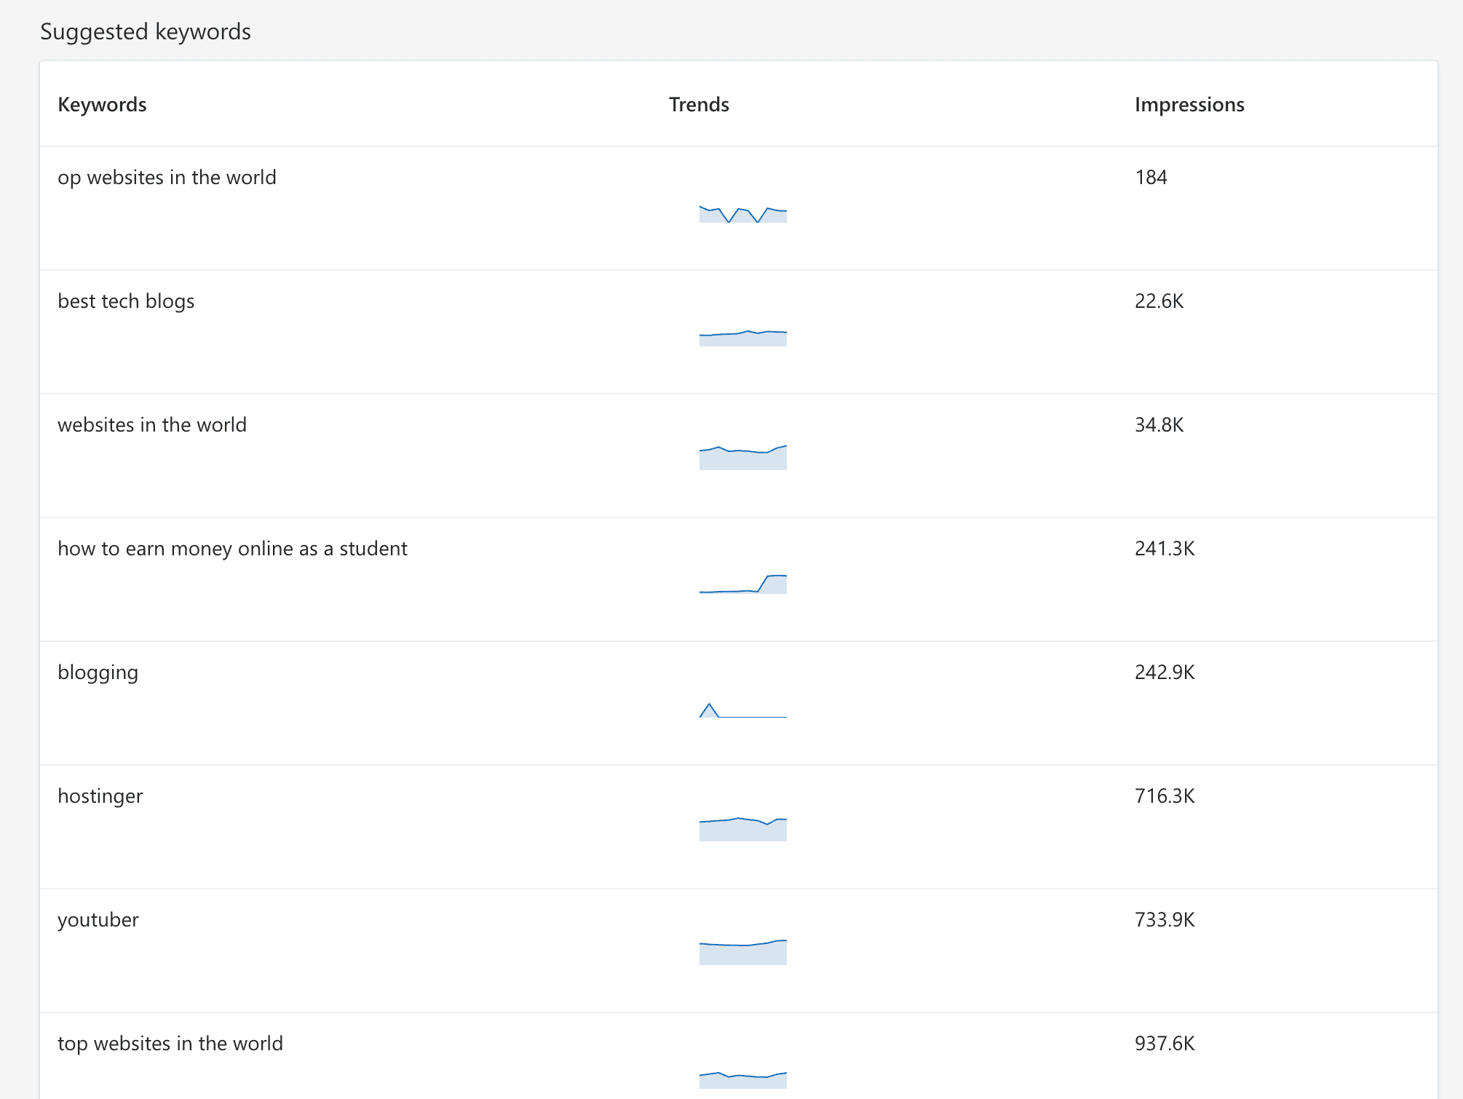
Task: Select the "hostinger" keyword
Action: pyautogui.click(x=100, y=796)
